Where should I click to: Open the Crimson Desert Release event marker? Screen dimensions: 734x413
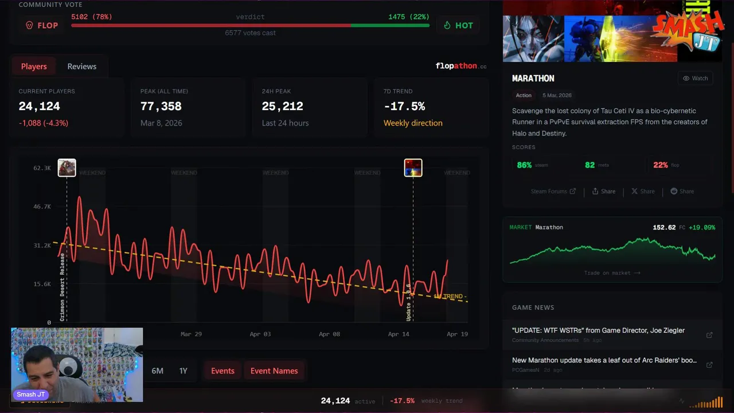67,167
